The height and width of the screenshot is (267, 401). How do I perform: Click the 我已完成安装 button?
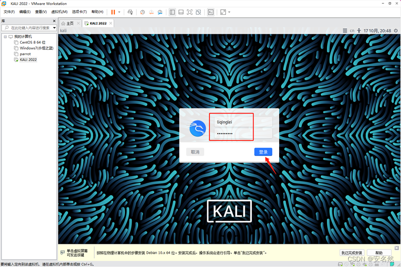click(352, 253)
